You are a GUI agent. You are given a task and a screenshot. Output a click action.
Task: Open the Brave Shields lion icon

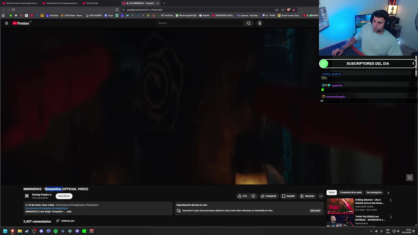point(289,10)
